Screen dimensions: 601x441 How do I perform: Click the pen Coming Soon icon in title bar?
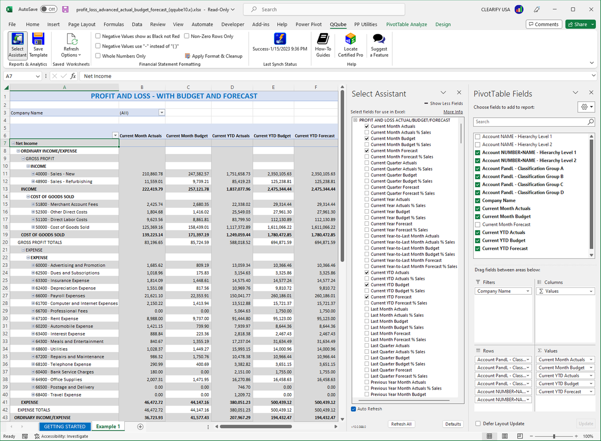click(x=537, y=9)
